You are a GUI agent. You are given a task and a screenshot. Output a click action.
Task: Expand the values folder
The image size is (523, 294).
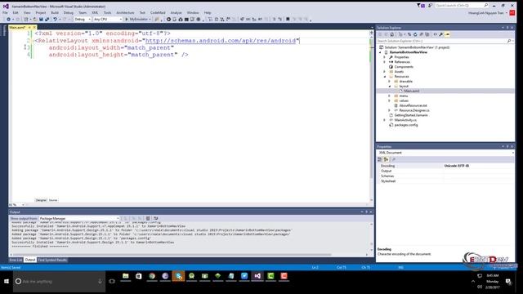click(390, 100)
